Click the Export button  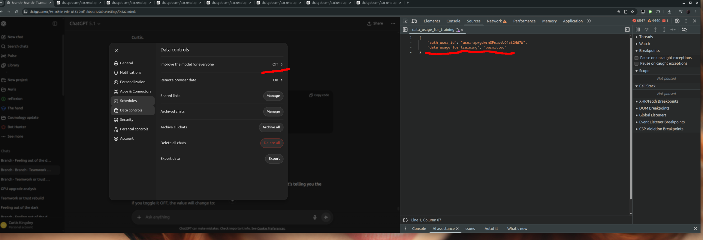(x=274, y=159)
